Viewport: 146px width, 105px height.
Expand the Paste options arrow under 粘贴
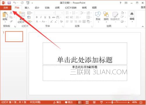tap(5, 22)
